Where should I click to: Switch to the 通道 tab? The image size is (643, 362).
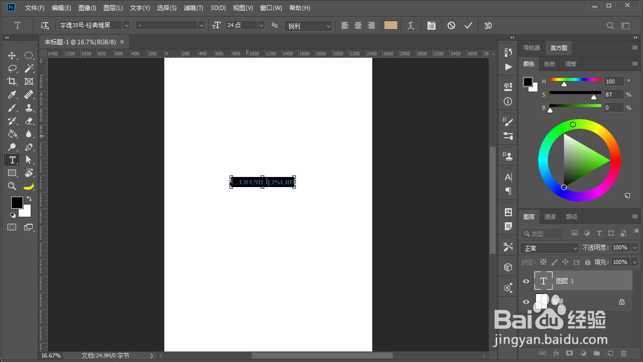550,217
